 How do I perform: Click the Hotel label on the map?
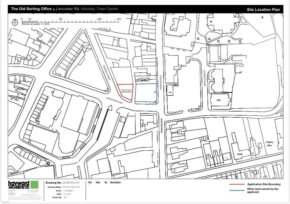pyautogui.click(x=240, y=154)
